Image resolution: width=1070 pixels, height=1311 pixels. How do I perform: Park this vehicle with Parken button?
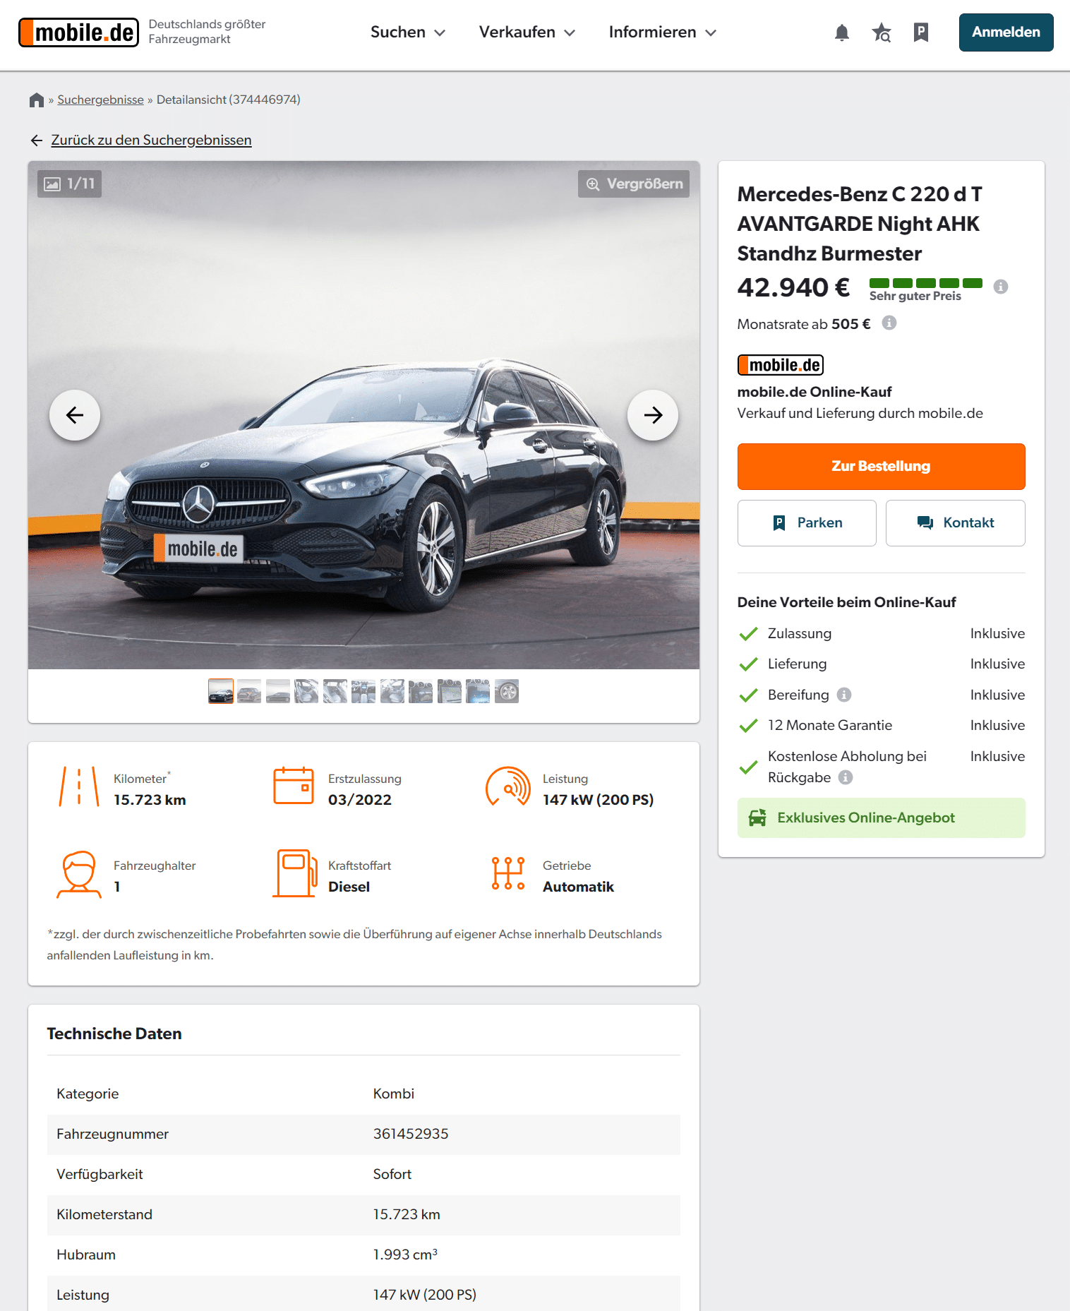pos(807,523)
